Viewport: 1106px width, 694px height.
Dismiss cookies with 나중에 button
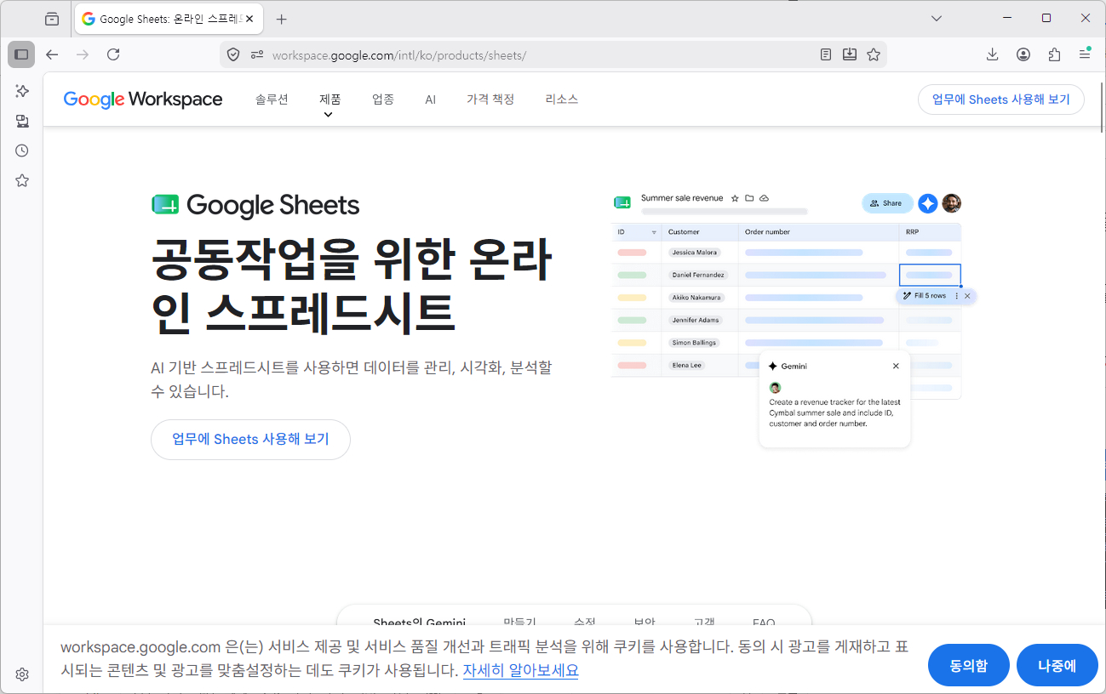(x=1057, y=665)
